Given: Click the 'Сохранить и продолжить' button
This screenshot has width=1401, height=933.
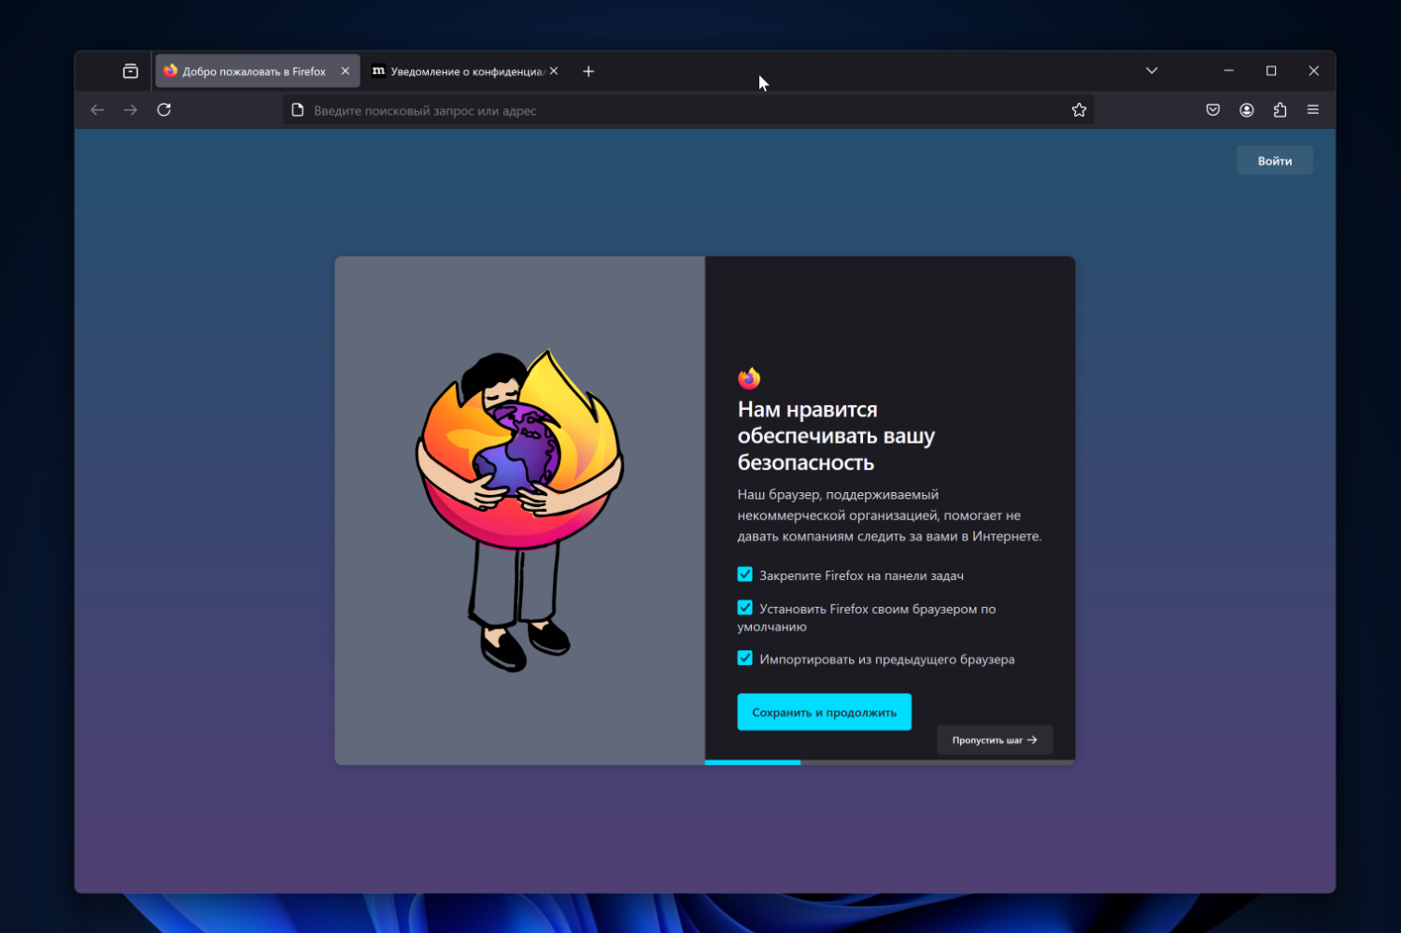Looking at the screenshot, I should click(824, 712).
